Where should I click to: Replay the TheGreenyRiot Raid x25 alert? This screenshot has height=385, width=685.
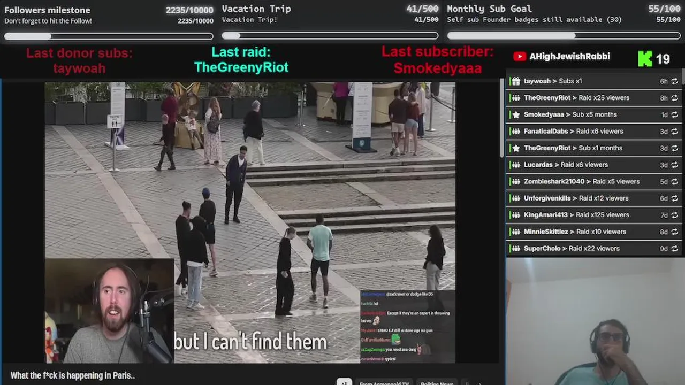[674, 98]
